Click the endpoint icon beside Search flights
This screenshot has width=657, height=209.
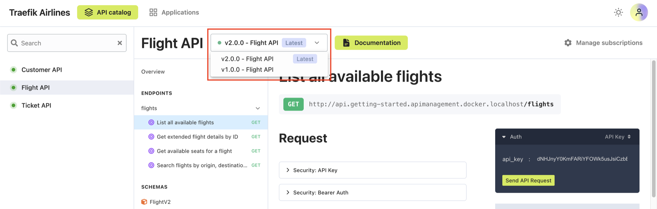point(151,165)
